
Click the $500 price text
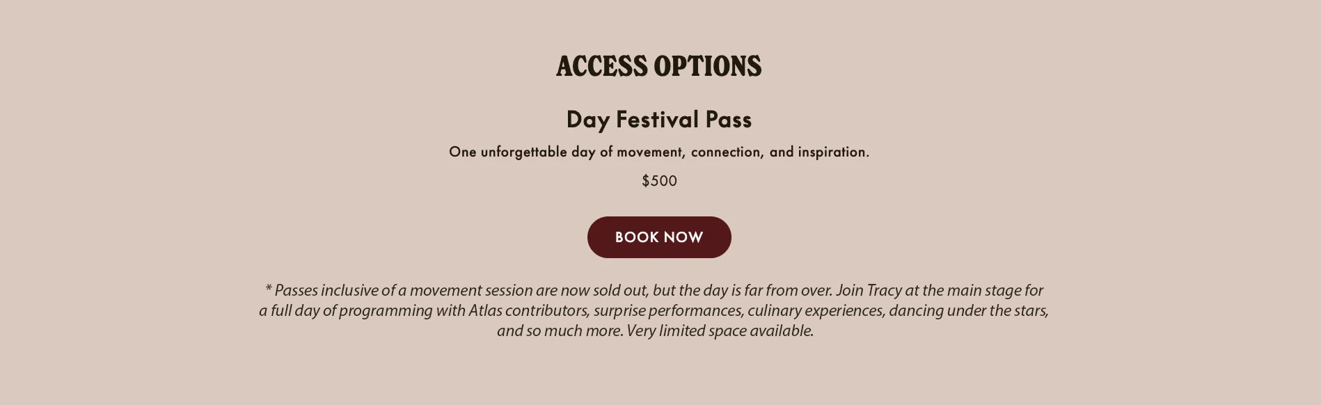pos(659,181)
